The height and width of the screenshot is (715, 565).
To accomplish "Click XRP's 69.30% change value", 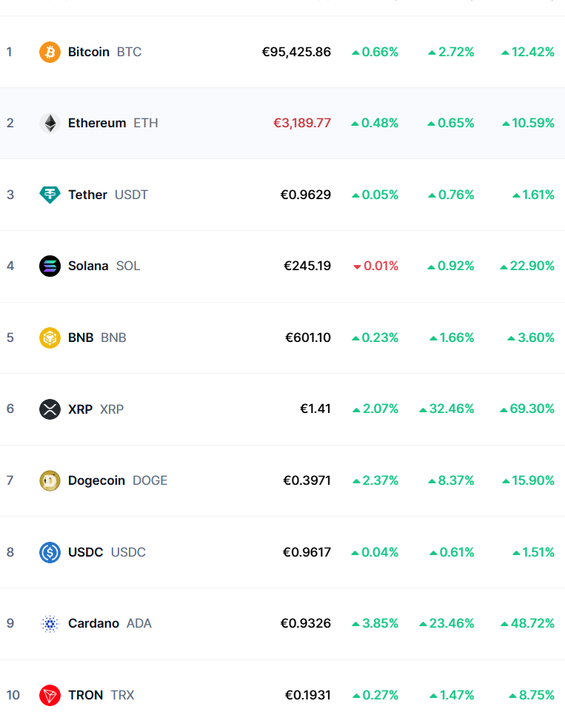I will pos(527,409).
